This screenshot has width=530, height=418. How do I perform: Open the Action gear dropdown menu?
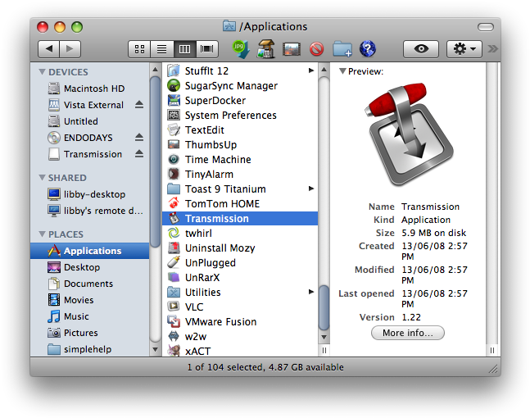[464, 49]
